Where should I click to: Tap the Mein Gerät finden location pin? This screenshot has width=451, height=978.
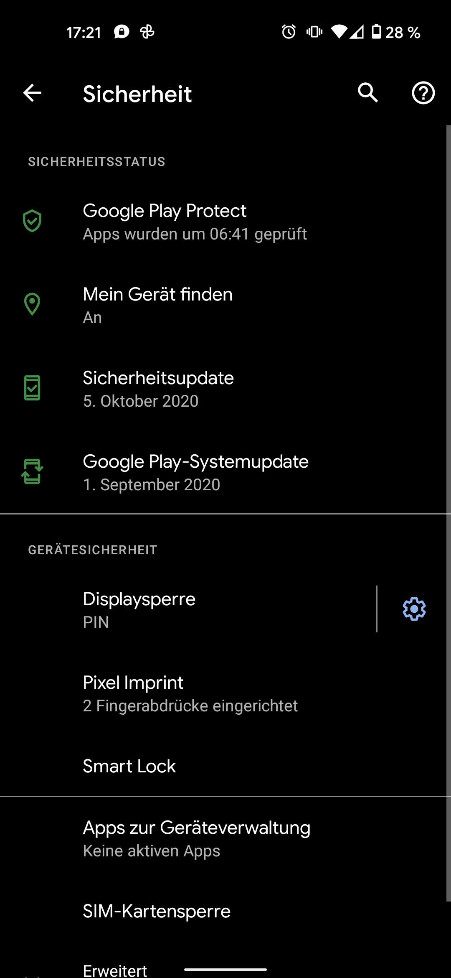coord(32,304)
